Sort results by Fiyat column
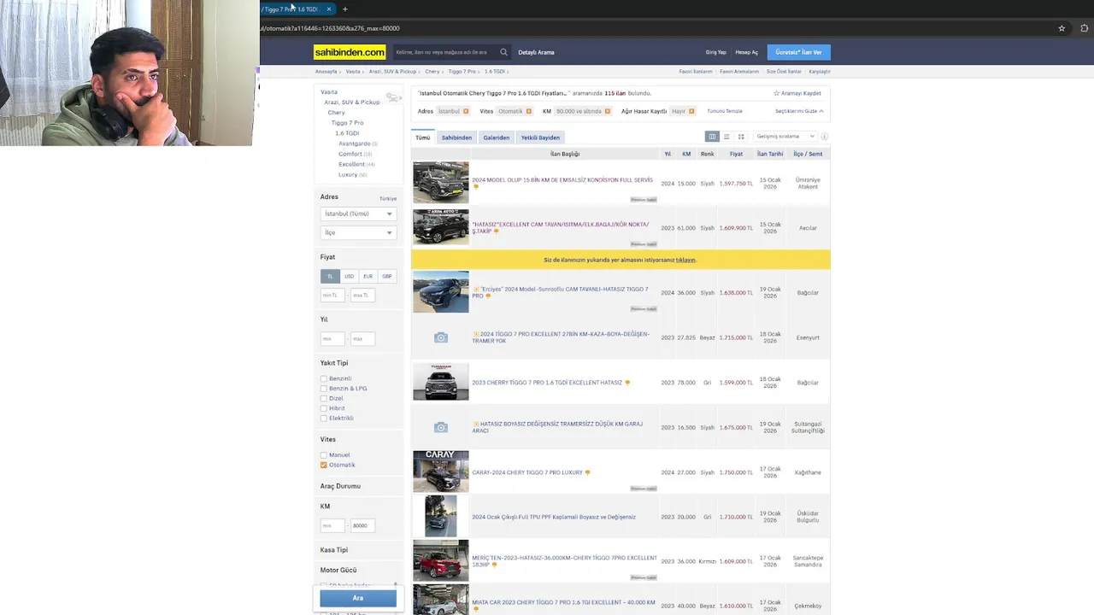1094x615 pixels. 736,154
